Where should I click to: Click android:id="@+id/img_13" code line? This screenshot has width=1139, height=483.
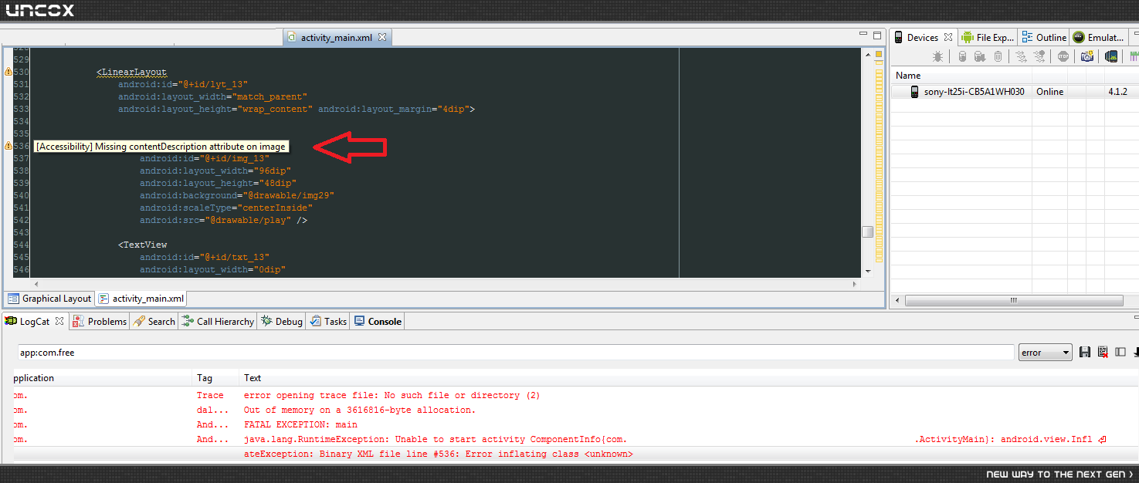tap(205, 158)
